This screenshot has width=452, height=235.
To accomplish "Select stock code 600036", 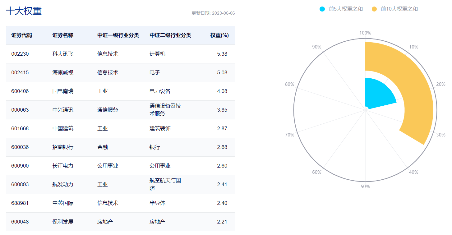I will click(x=20, y=147).
